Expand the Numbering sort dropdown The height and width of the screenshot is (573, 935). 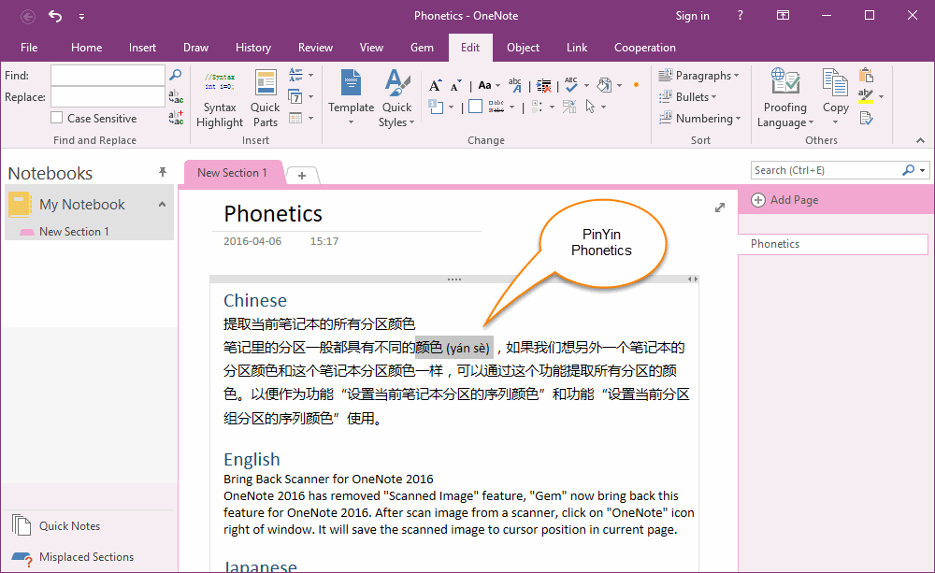click(x=739, y=119)
